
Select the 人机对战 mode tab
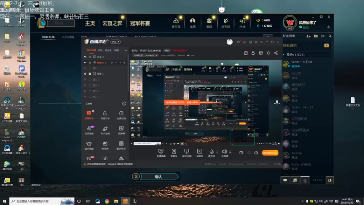68,37
